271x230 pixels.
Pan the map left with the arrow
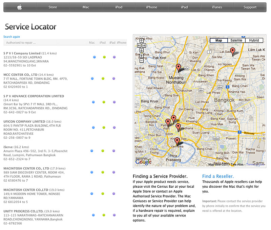click(x=139, y=45)
